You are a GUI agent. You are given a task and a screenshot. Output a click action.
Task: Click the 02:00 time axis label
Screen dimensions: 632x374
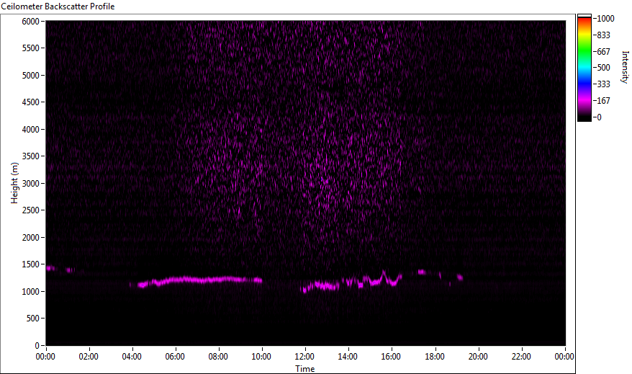point(89,357)
